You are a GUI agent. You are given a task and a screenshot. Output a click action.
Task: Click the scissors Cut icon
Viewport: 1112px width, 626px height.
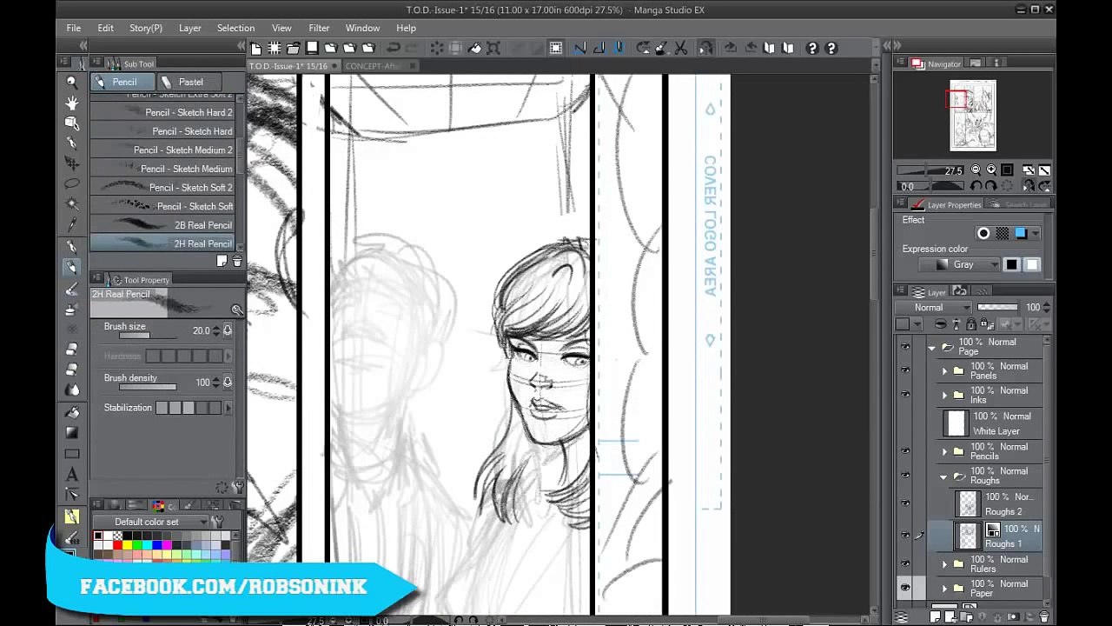tap(680, 49)
